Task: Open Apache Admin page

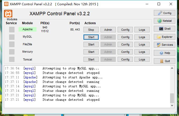Action: click(x=108, y=30)
